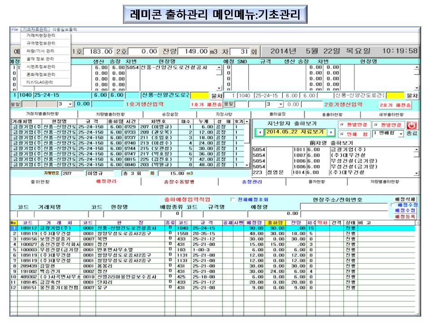Screen dimensions: 431x323
Task: Open bottom-right 차량별출하현황 tab
Action: (385, 182)
